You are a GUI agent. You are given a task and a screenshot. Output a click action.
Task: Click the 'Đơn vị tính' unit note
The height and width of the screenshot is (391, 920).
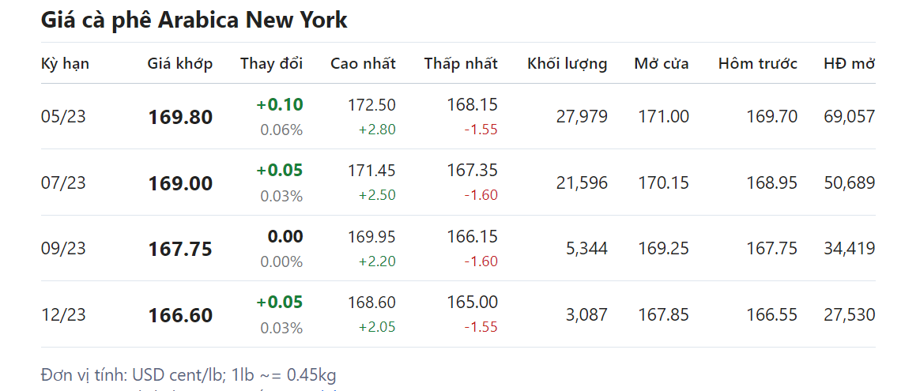[x=188, y=374]
